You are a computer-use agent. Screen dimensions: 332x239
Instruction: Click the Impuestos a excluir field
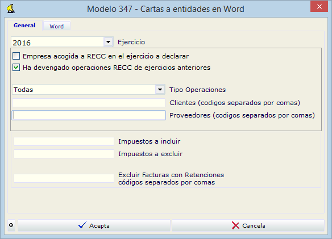pos(64,154)
